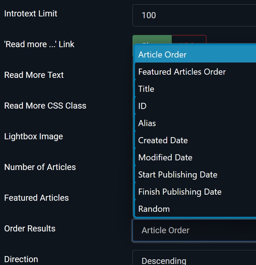Toggle Read more Link to Show
The width and height of the screenshot is (256, 265).
[x=152, y=39]
